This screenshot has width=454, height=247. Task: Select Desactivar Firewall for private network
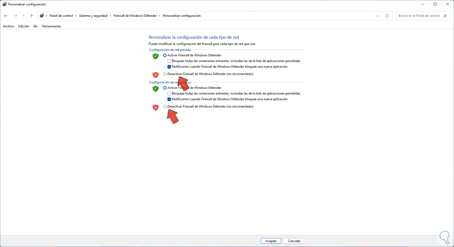(x=165, y=74)
